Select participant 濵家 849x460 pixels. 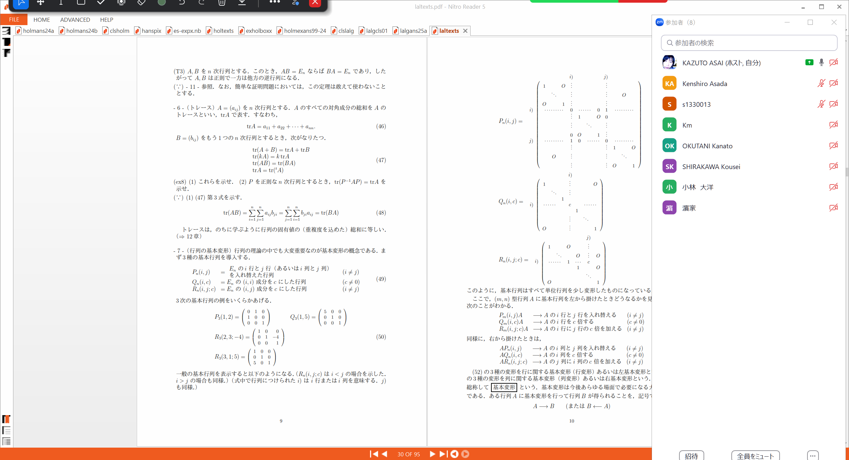(x=749, y=208)
